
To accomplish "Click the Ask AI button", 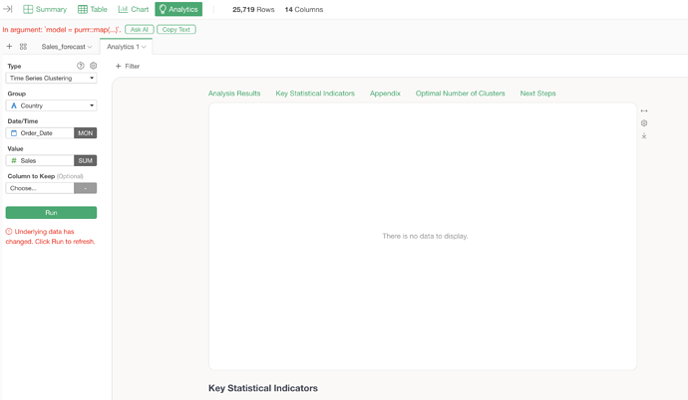I will 140,30.
